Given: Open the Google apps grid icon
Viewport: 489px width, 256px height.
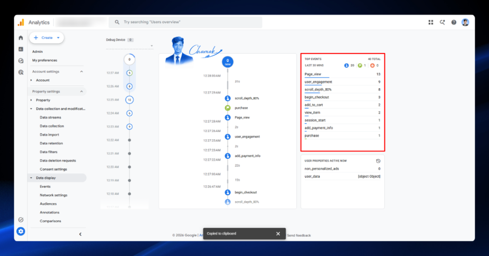Looking at the screenshot, I should coord(431,22).
